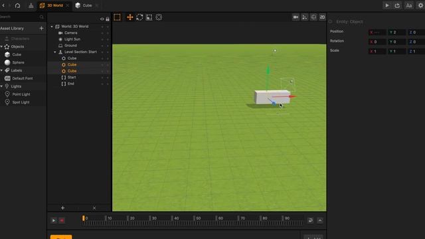Screen dimensions: 425x239
Task: Expand timeline panel with the chevron button
Action: coord(320,220)
